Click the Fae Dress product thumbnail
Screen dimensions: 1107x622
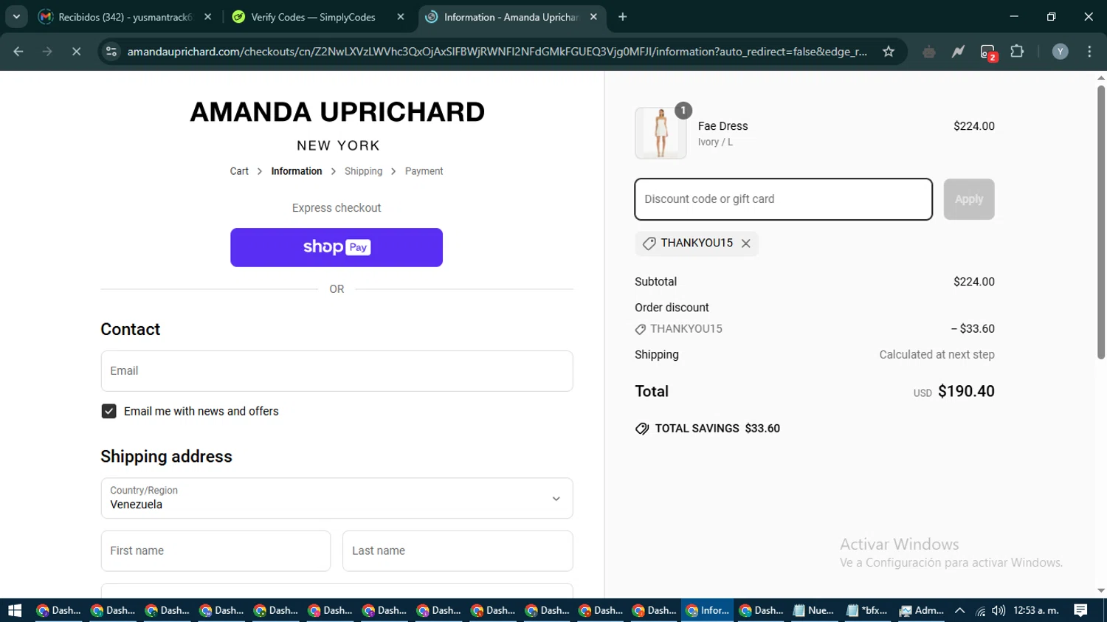click(661, 134)
